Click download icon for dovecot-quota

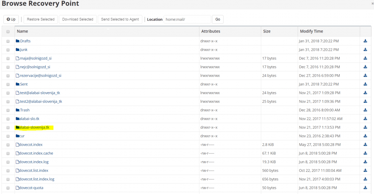pos(365,188)
